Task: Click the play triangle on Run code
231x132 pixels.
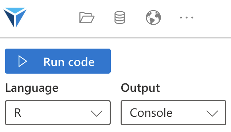Action: (x=23, y=61)
